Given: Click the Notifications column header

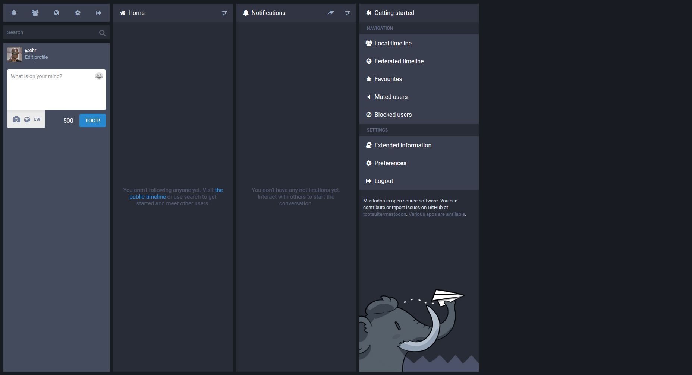Looking at the screenshot, I should 296,13.
